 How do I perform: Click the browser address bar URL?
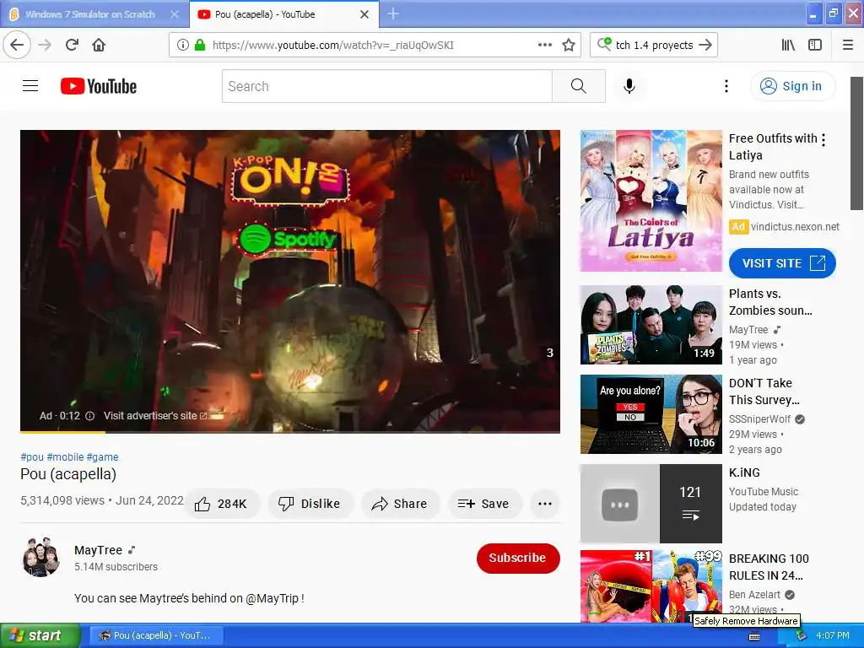[332, 46]
